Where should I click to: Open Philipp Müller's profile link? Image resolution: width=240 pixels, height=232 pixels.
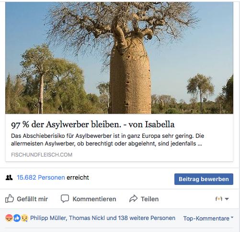coord(48,218)
